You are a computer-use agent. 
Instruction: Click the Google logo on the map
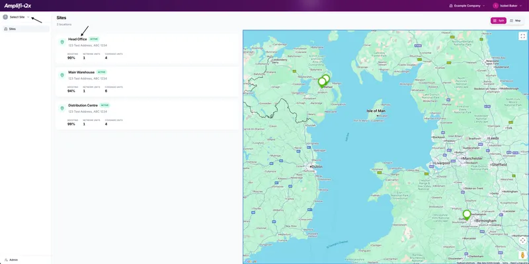[x=250, y=261]
